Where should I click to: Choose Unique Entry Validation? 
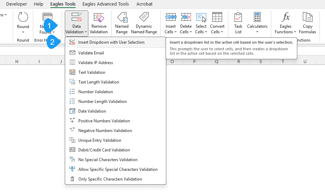(x=115, y=140)
